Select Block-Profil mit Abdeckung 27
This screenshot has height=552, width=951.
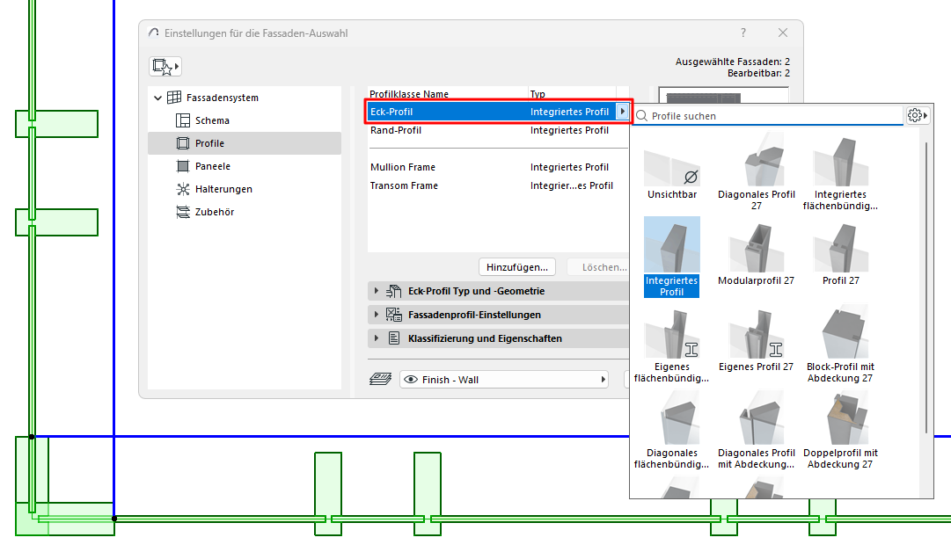pos(842,343)
